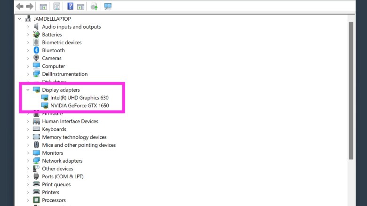Click the Back arrow toolbar icon
The image size is (367, 206).
click(20, 6)
